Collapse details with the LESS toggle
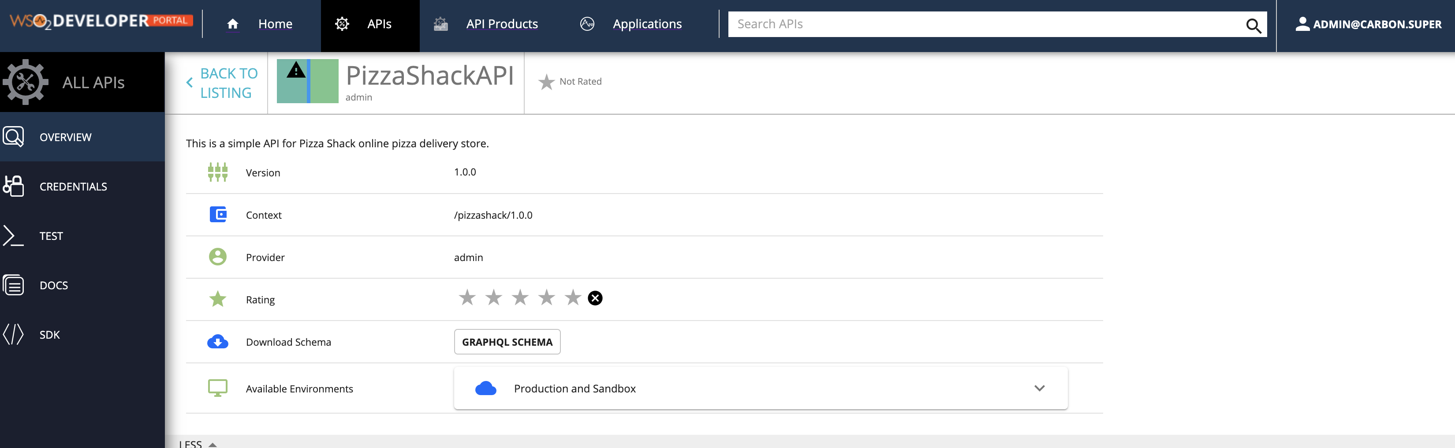Image resolution: width=1455 pixels, height=448 pixels. (x=198, y=444)
